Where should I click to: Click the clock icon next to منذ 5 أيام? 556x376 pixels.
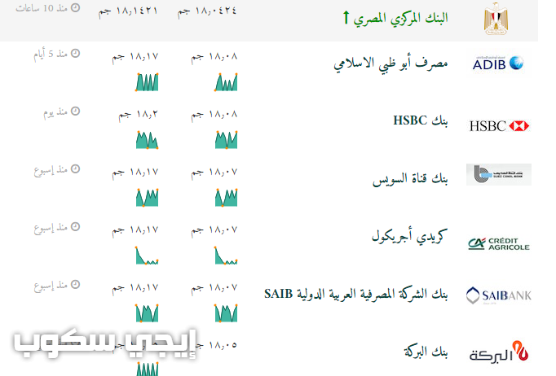click(75, 54)
